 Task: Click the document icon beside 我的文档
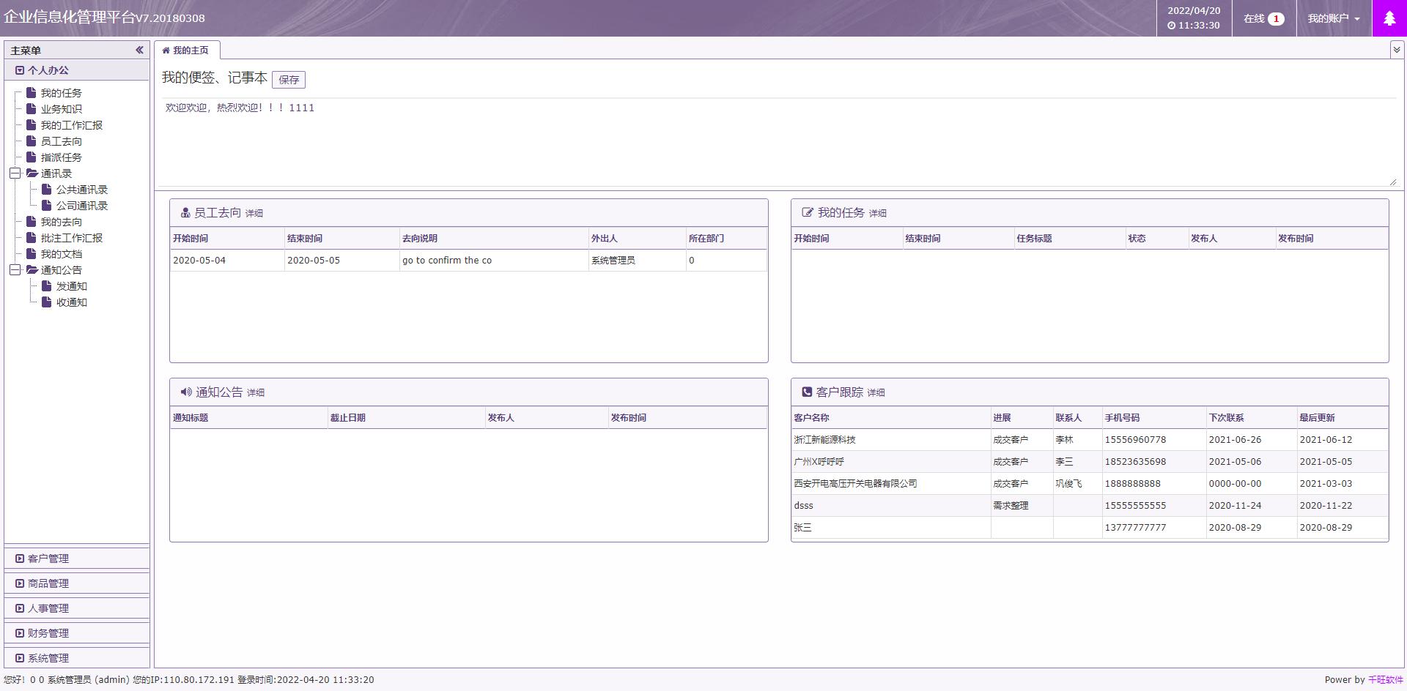click(x=31, y=253)
